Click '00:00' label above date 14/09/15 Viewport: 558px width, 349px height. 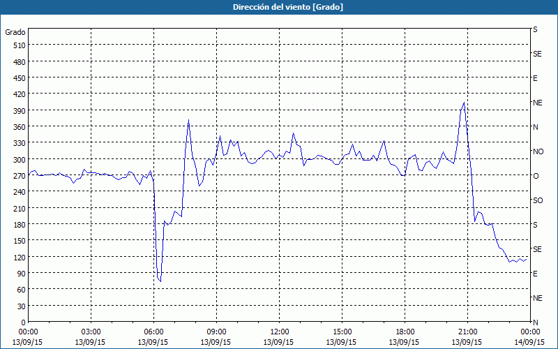point(530,332)
